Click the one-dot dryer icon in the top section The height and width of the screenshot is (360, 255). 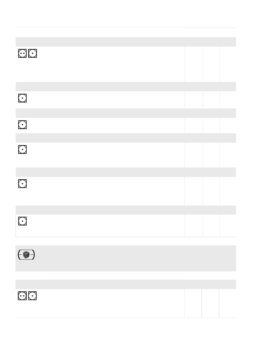[32, 54]
